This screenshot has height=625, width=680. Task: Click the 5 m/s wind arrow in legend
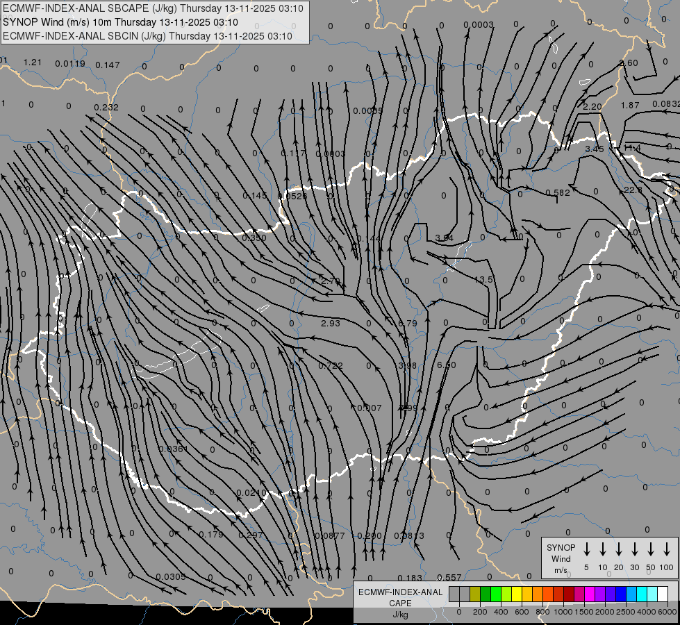[586, 549]
